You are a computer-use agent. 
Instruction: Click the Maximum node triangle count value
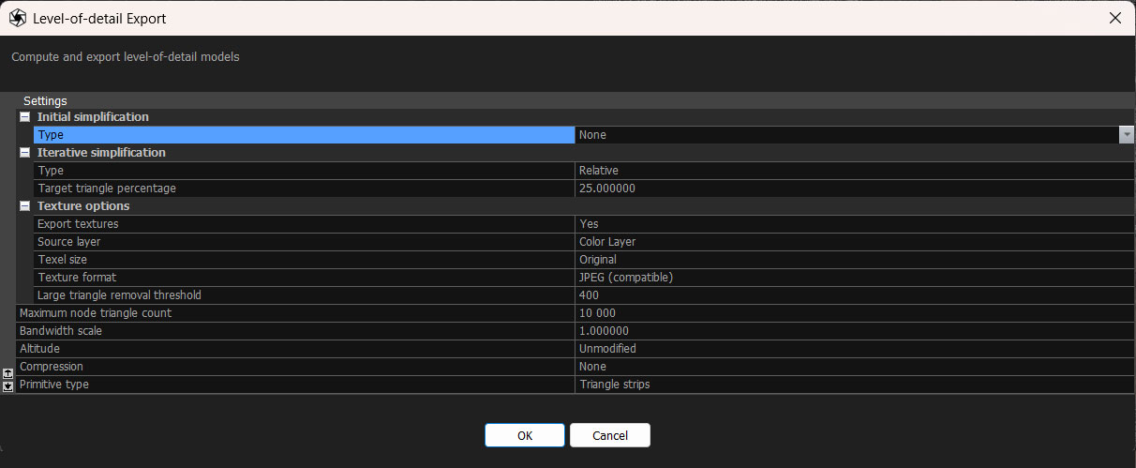[x=853, y=313]
